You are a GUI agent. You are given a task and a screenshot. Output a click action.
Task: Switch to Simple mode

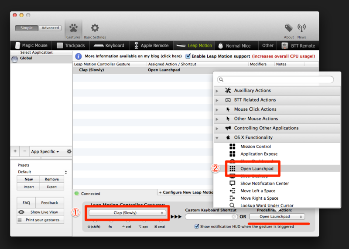pyautogui.click(x=27, y=28)
